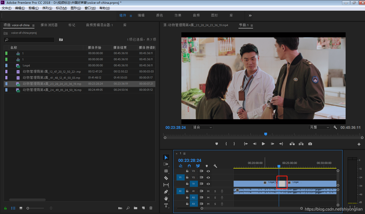Toggle Linked Selection in timeline
This screenshot has width=365, height=214.
coord(198,166)
